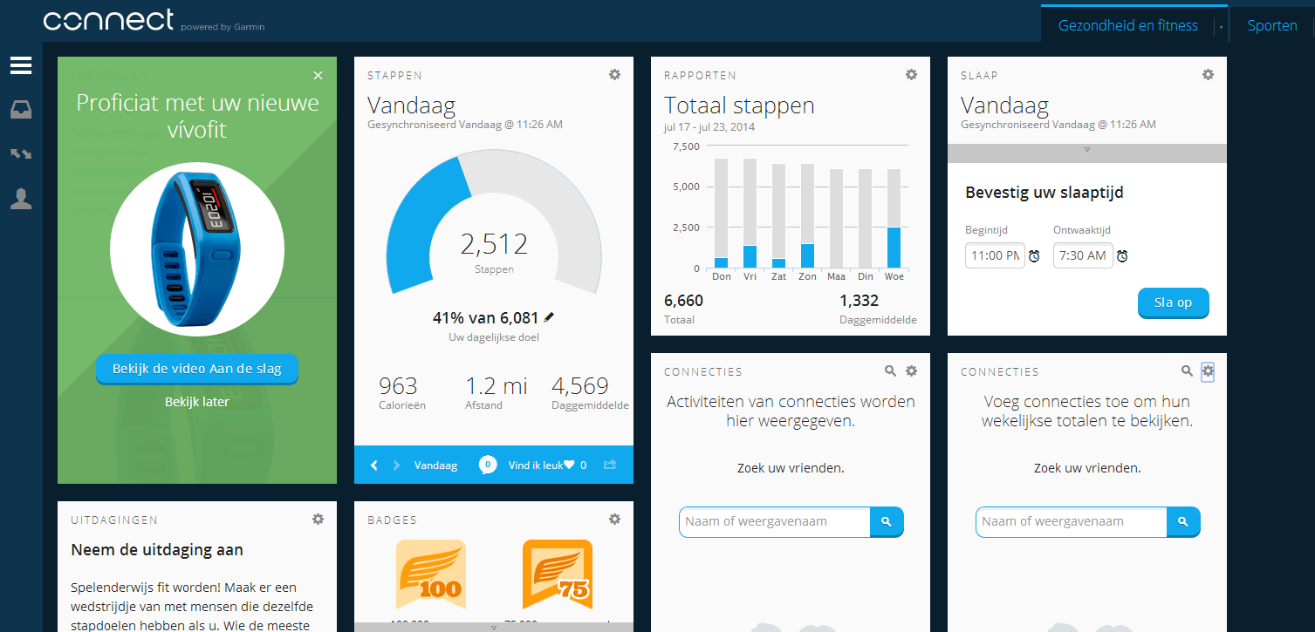Click search button in Activiteiten connecties card
Image resolution: width=1315 pixels, height=632 pixels.
887,521
